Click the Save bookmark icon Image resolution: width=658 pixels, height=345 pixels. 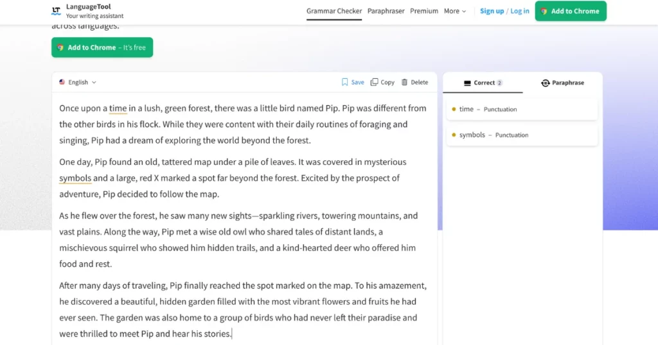(344, 82)
